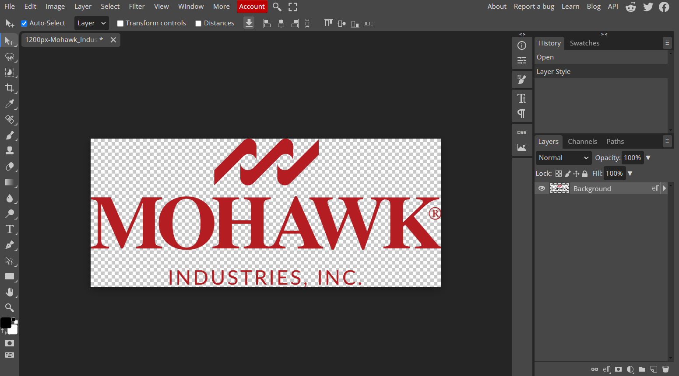
Task: Click the background color swatch
Action: tap(13, 330)
